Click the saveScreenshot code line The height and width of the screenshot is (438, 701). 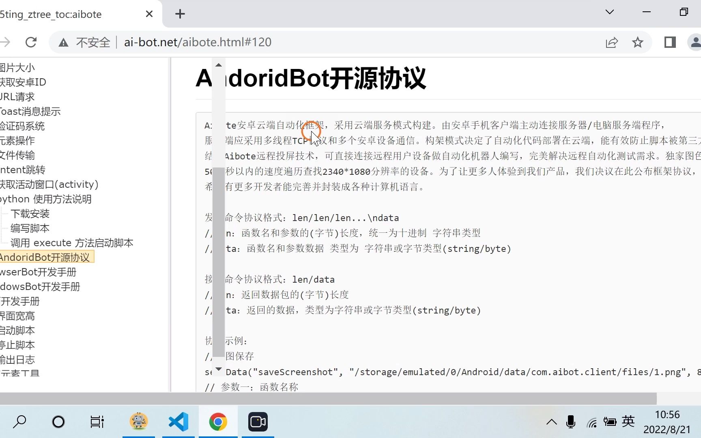click(x=453, y=372)
